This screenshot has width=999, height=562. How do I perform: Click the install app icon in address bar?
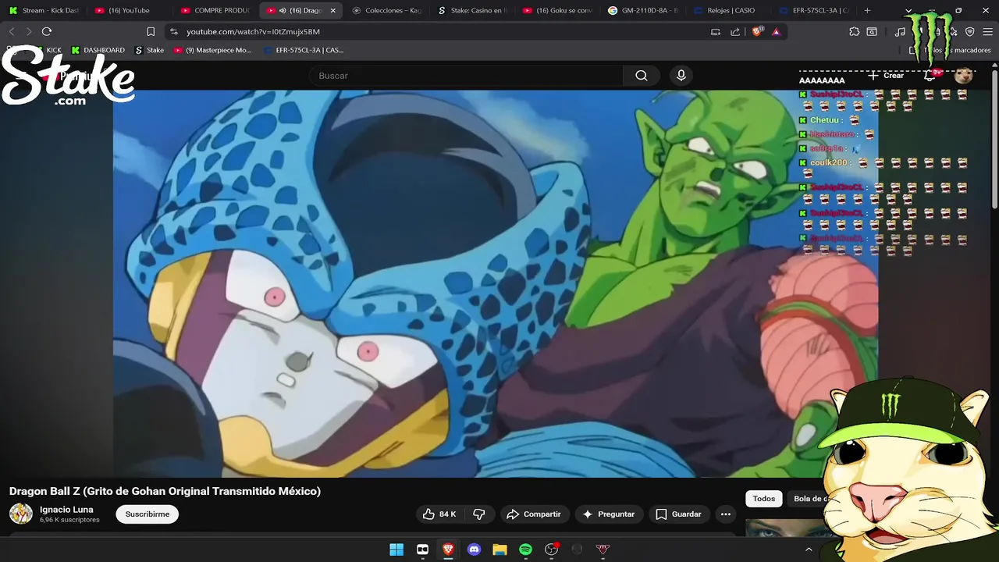tap(716, 31)
